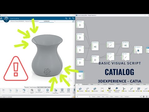This screenshot has width=149, height=112.
Task: Open the Measure node category tab
Action: 125,84
